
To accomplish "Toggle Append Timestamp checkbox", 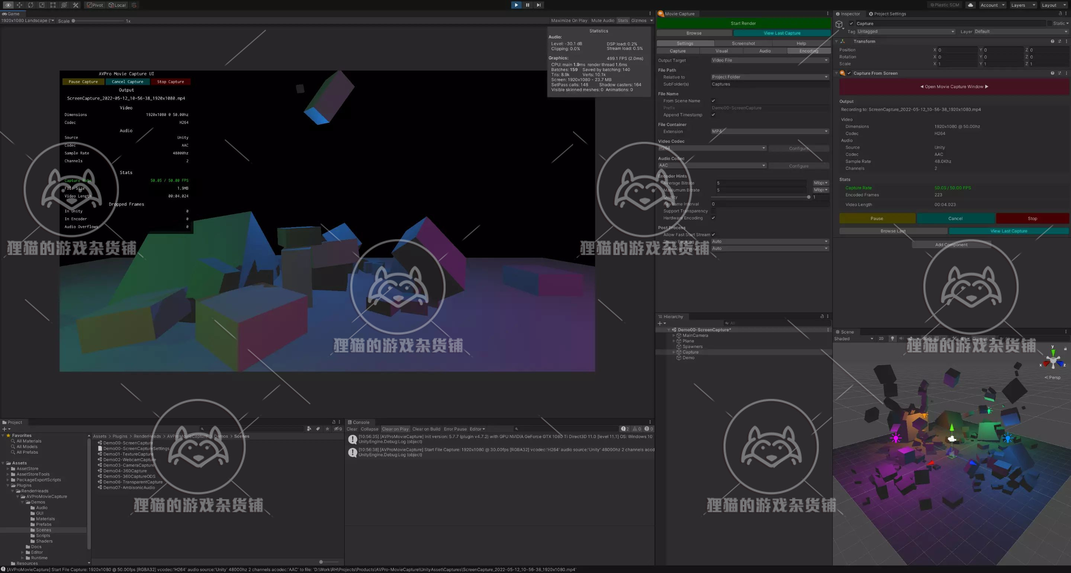I will 713,115.
